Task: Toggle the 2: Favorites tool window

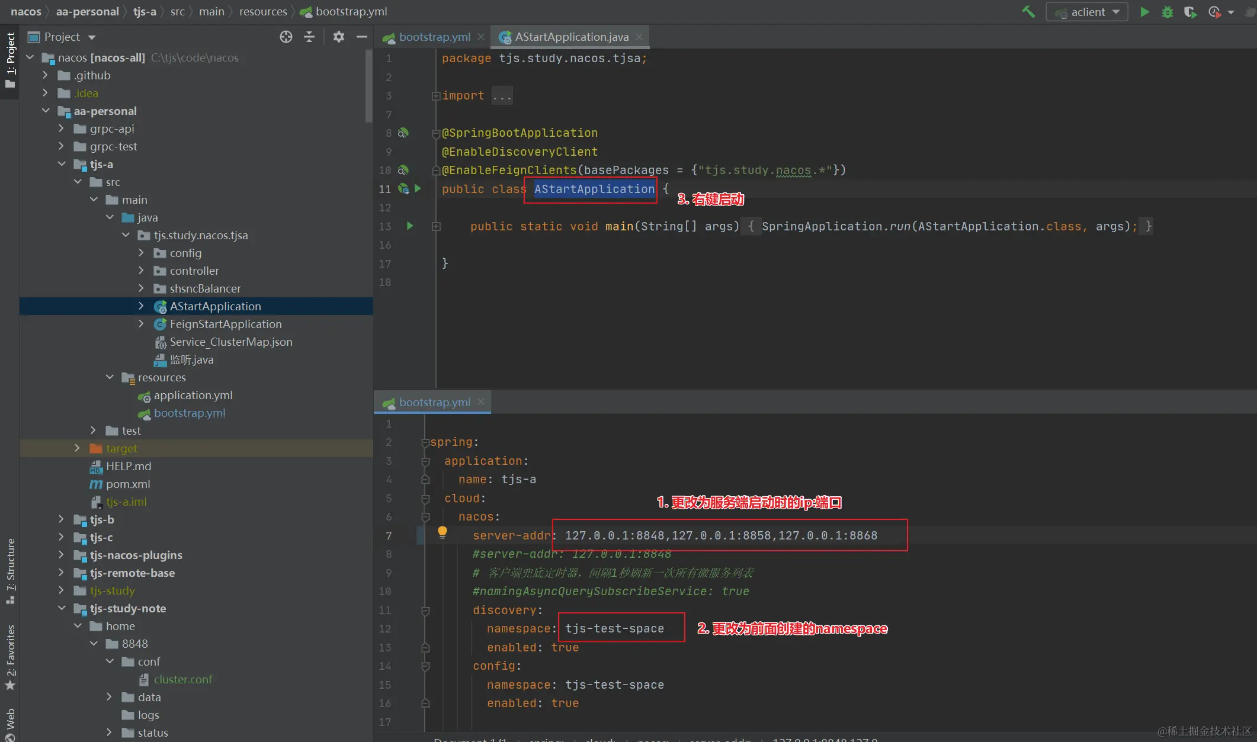Action: (10, 656)
